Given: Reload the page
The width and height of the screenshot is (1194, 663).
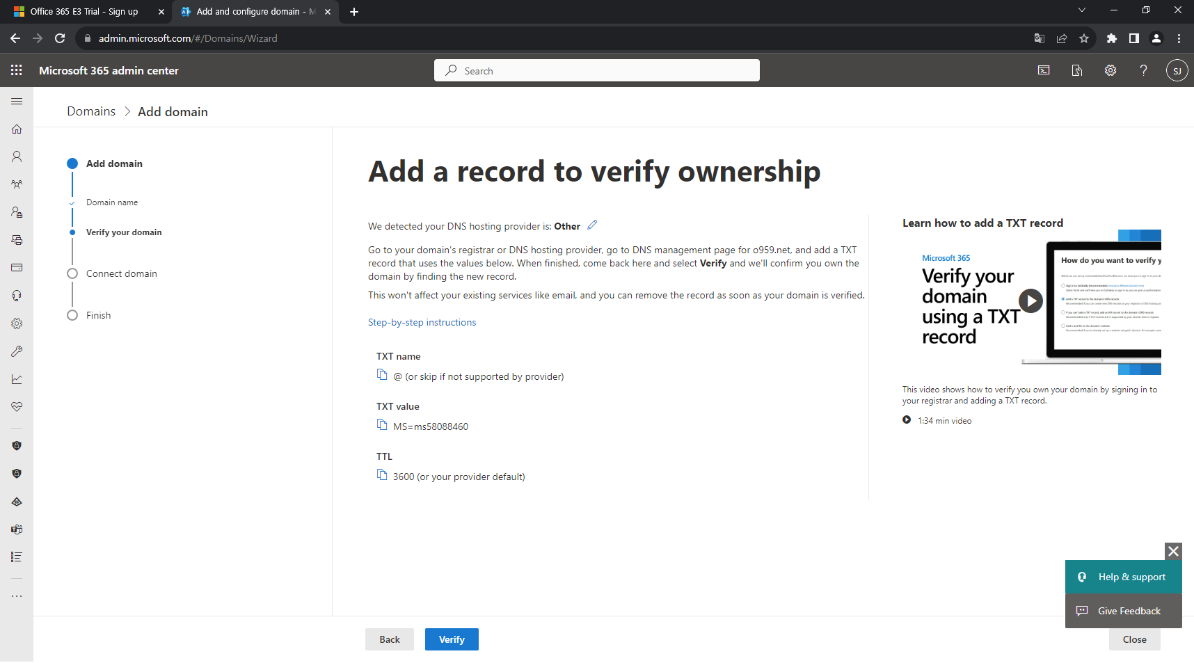Looking at the screenshot, I should pos(60,38).
